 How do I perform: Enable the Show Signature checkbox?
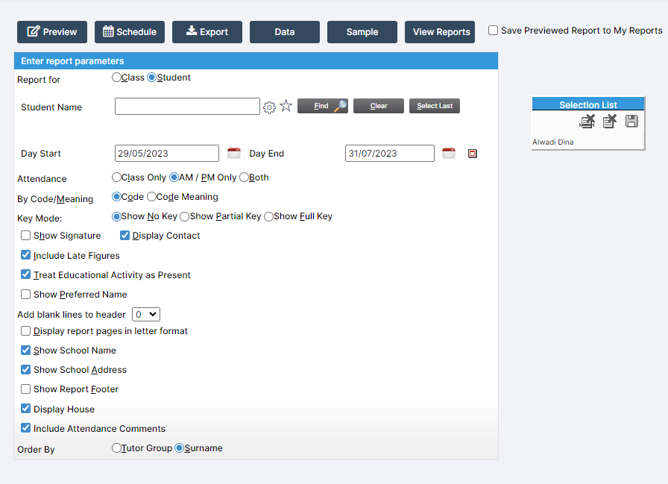(25, 235)
